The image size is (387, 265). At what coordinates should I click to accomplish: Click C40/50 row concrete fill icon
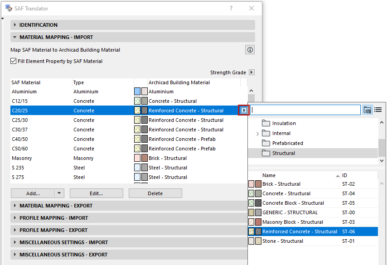137,139
